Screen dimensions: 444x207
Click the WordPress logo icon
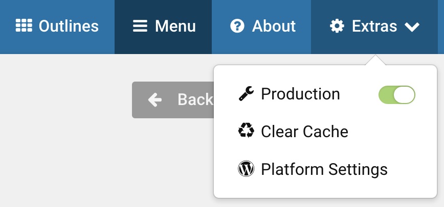(246, 169)
